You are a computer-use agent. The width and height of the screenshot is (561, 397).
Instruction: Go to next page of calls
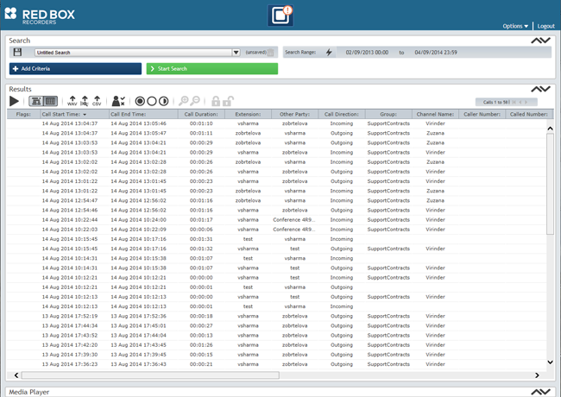coord(526,103)
